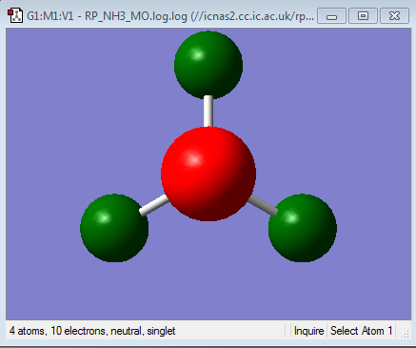Select the top green hydrogen atom

tap(208, 65)
